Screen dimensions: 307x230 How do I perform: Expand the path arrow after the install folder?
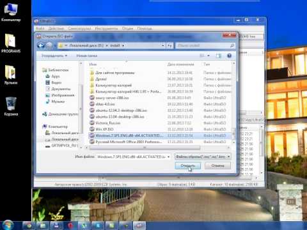pos(123,45)
